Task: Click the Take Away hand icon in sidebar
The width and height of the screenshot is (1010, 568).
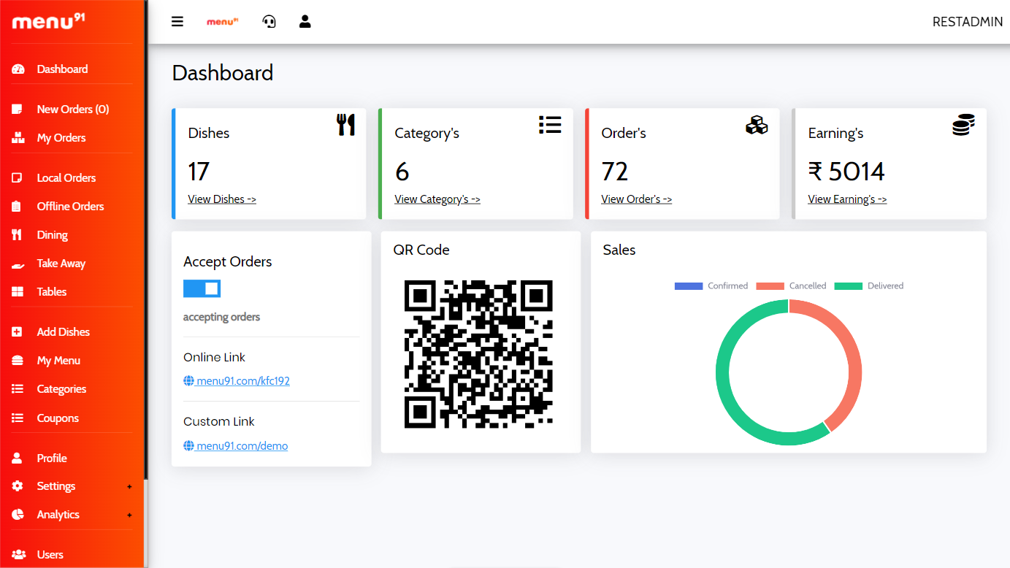Action: click(x=18, y=264)
